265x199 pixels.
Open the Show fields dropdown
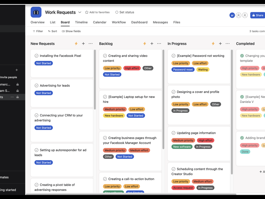coord(71,31)
